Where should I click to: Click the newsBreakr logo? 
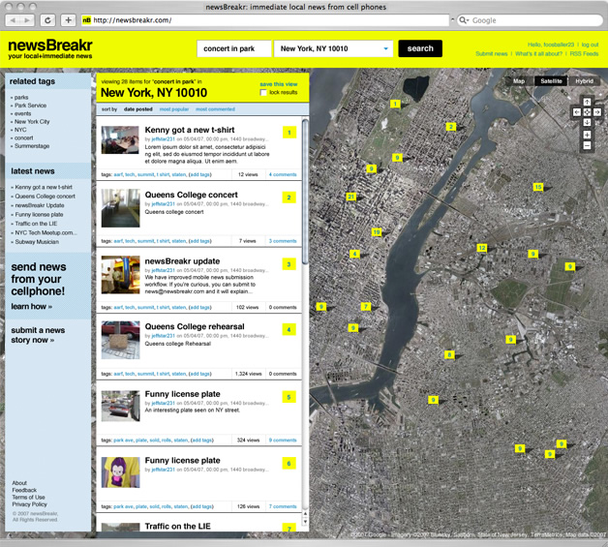click(50, 48)
